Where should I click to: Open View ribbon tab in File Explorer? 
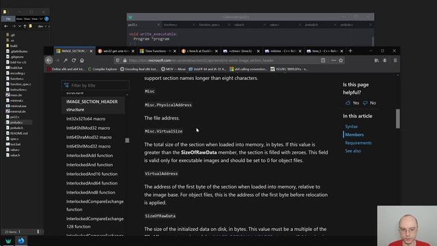click(35, 18)
